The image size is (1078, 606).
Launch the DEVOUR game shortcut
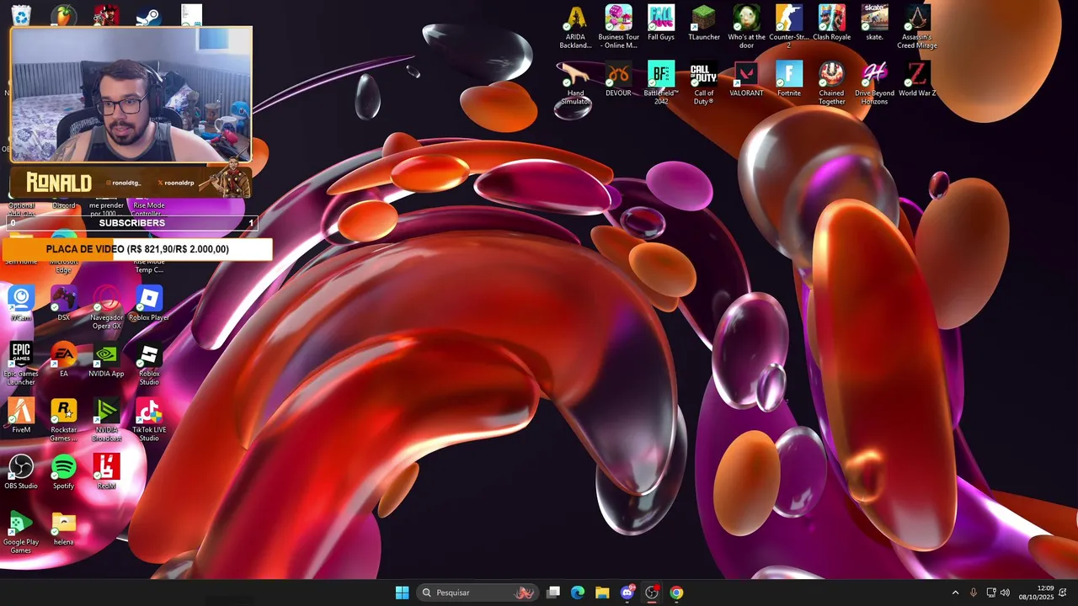[x=618, y=79]
